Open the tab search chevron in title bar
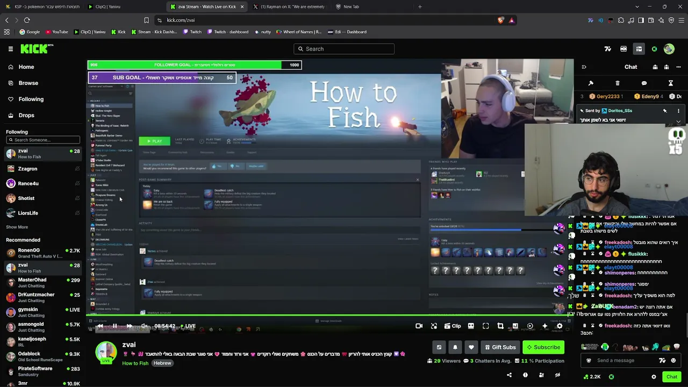The image size is (688, 387). coord(637,6)
